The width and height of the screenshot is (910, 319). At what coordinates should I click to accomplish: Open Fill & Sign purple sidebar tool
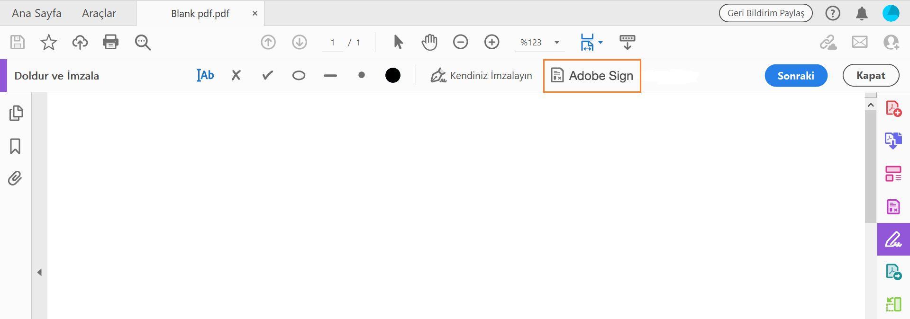(x=893, y=239)
